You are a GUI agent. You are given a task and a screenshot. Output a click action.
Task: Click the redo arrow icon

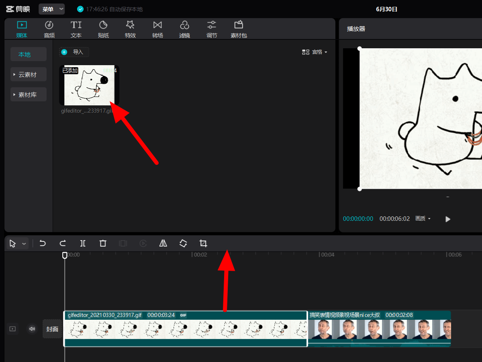pyautogui.click(x=63, y=243)
